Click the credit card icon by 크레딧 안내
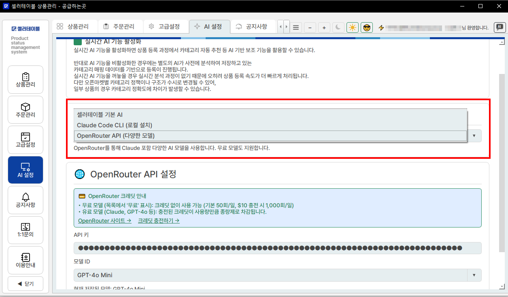508x297 pixels. 82,196
